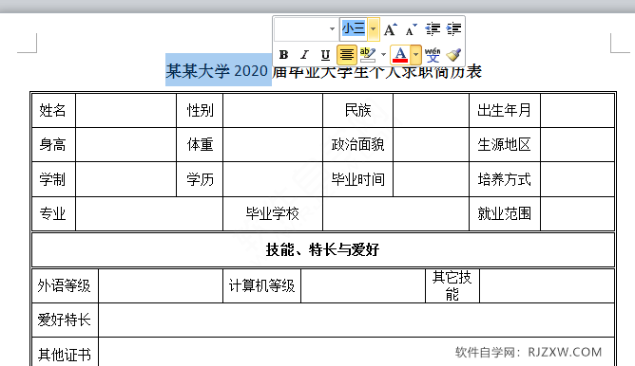Click the font size box showing 小三

pos(354,29)
